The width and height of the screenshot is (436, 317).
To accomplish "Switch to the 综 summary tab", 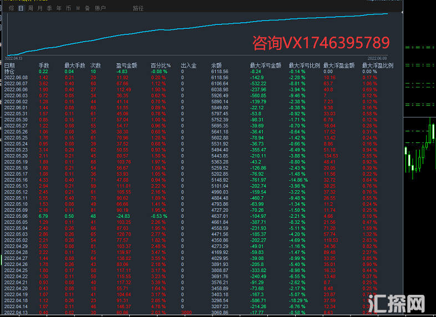I will point(11,8).
